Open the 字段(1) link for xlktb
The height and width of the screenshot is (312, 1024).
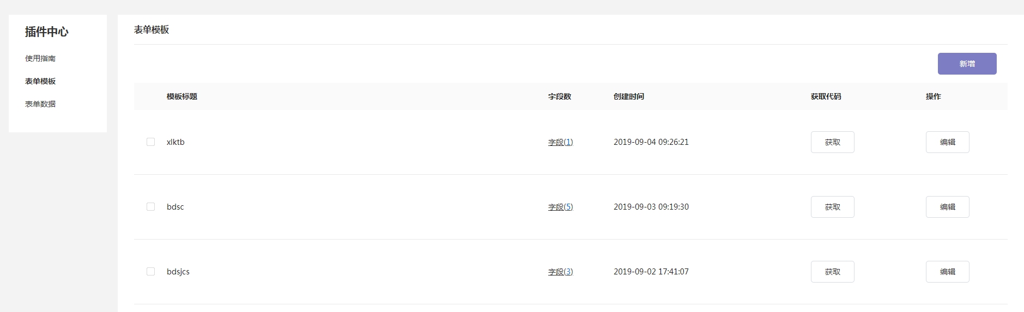(x=560, y=142)
